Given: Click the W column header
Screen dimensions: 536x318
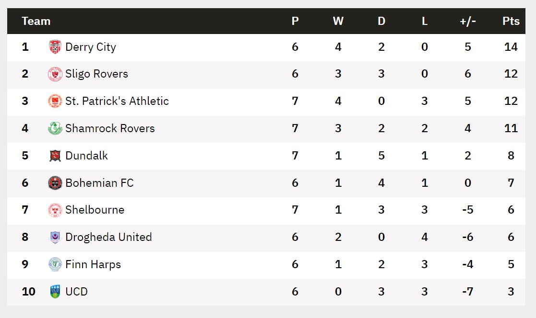Looking at the screenshot, I should click(x=338, y=21).
